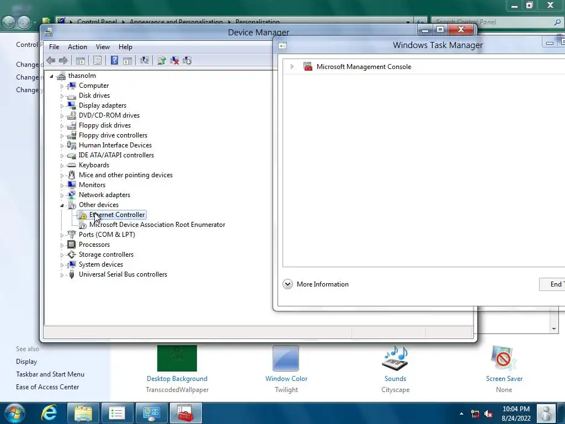Collapse the thasnolm root node

point(51,76)
